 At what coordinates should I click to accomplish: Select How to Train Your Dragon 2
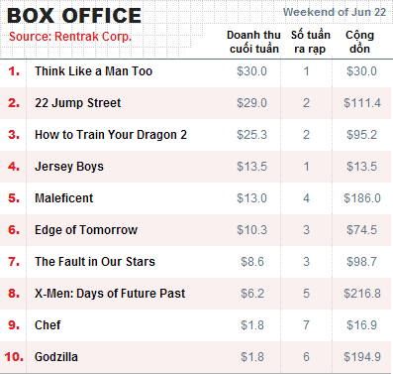click(111, 135)
